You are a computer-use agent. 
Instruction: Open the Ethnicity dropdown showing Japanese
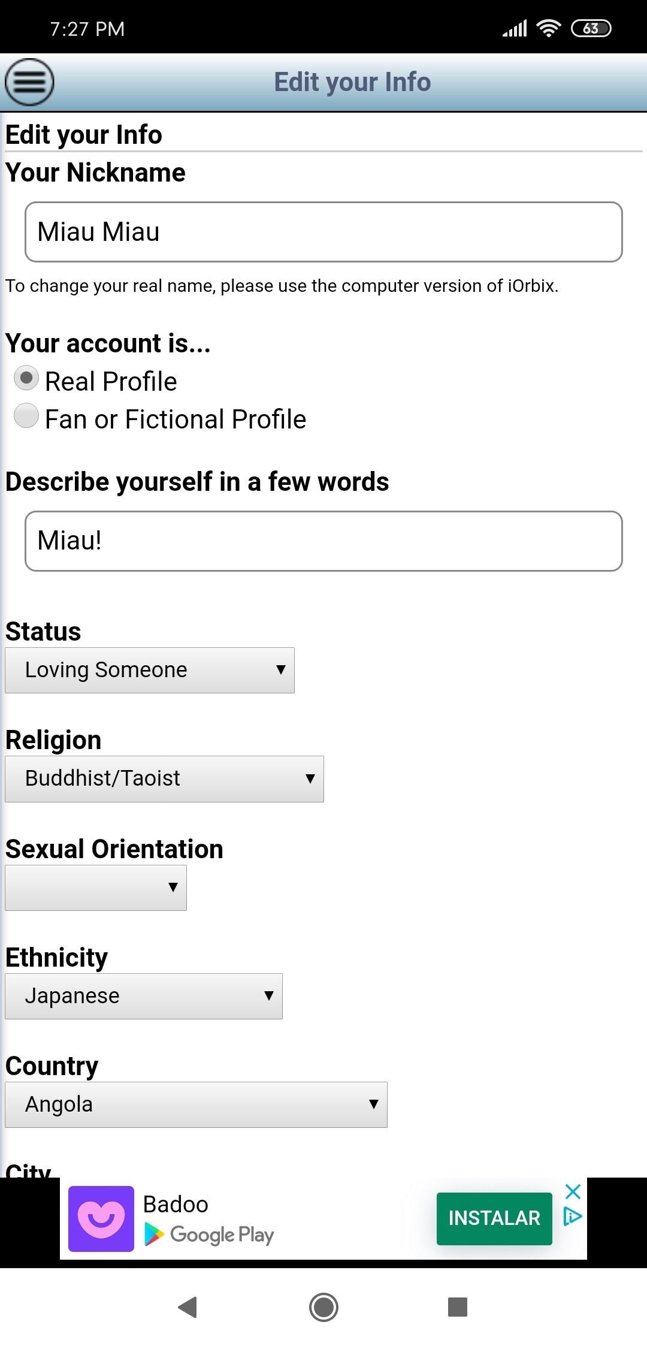click(x=144, y=996)
